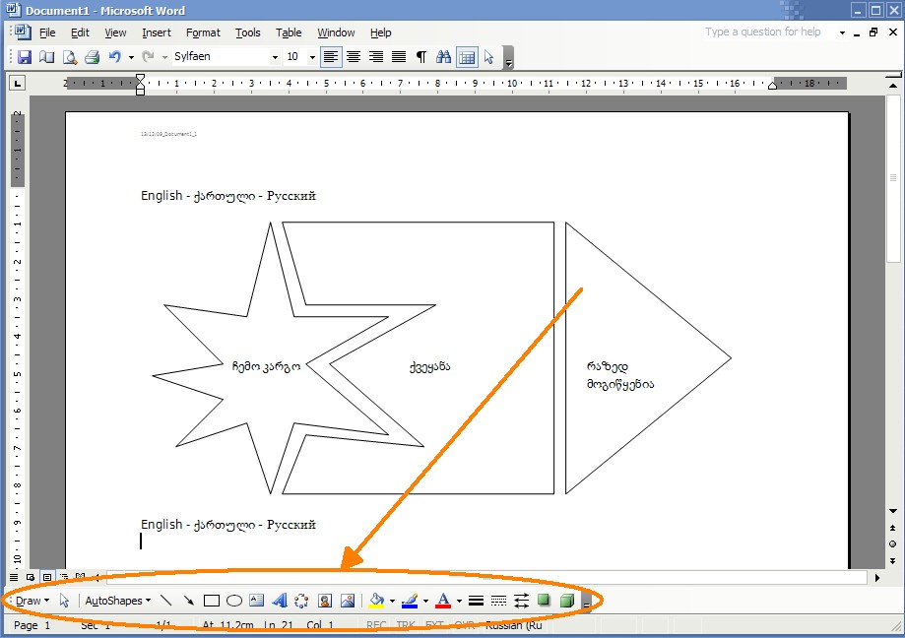This screenshot has width=905, height=638.
Task: Click the Save floppy disk icon
Action: pyautogui.click(x=25, y=57)
